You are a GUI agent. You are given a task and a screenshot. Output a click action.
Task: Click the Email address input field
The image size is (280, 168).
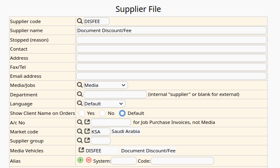pyautogui.click(x=171, y=76)
